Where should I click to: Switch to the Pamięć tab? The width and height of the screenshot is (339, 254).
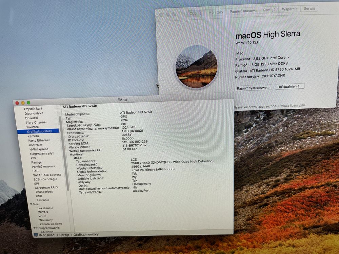(269, 10)
